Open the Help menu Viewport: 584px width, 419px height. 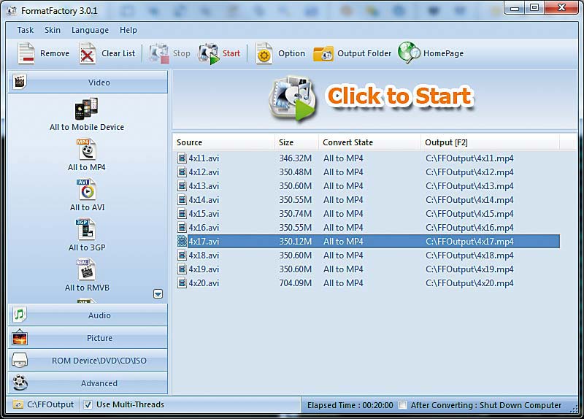[128, 30]
